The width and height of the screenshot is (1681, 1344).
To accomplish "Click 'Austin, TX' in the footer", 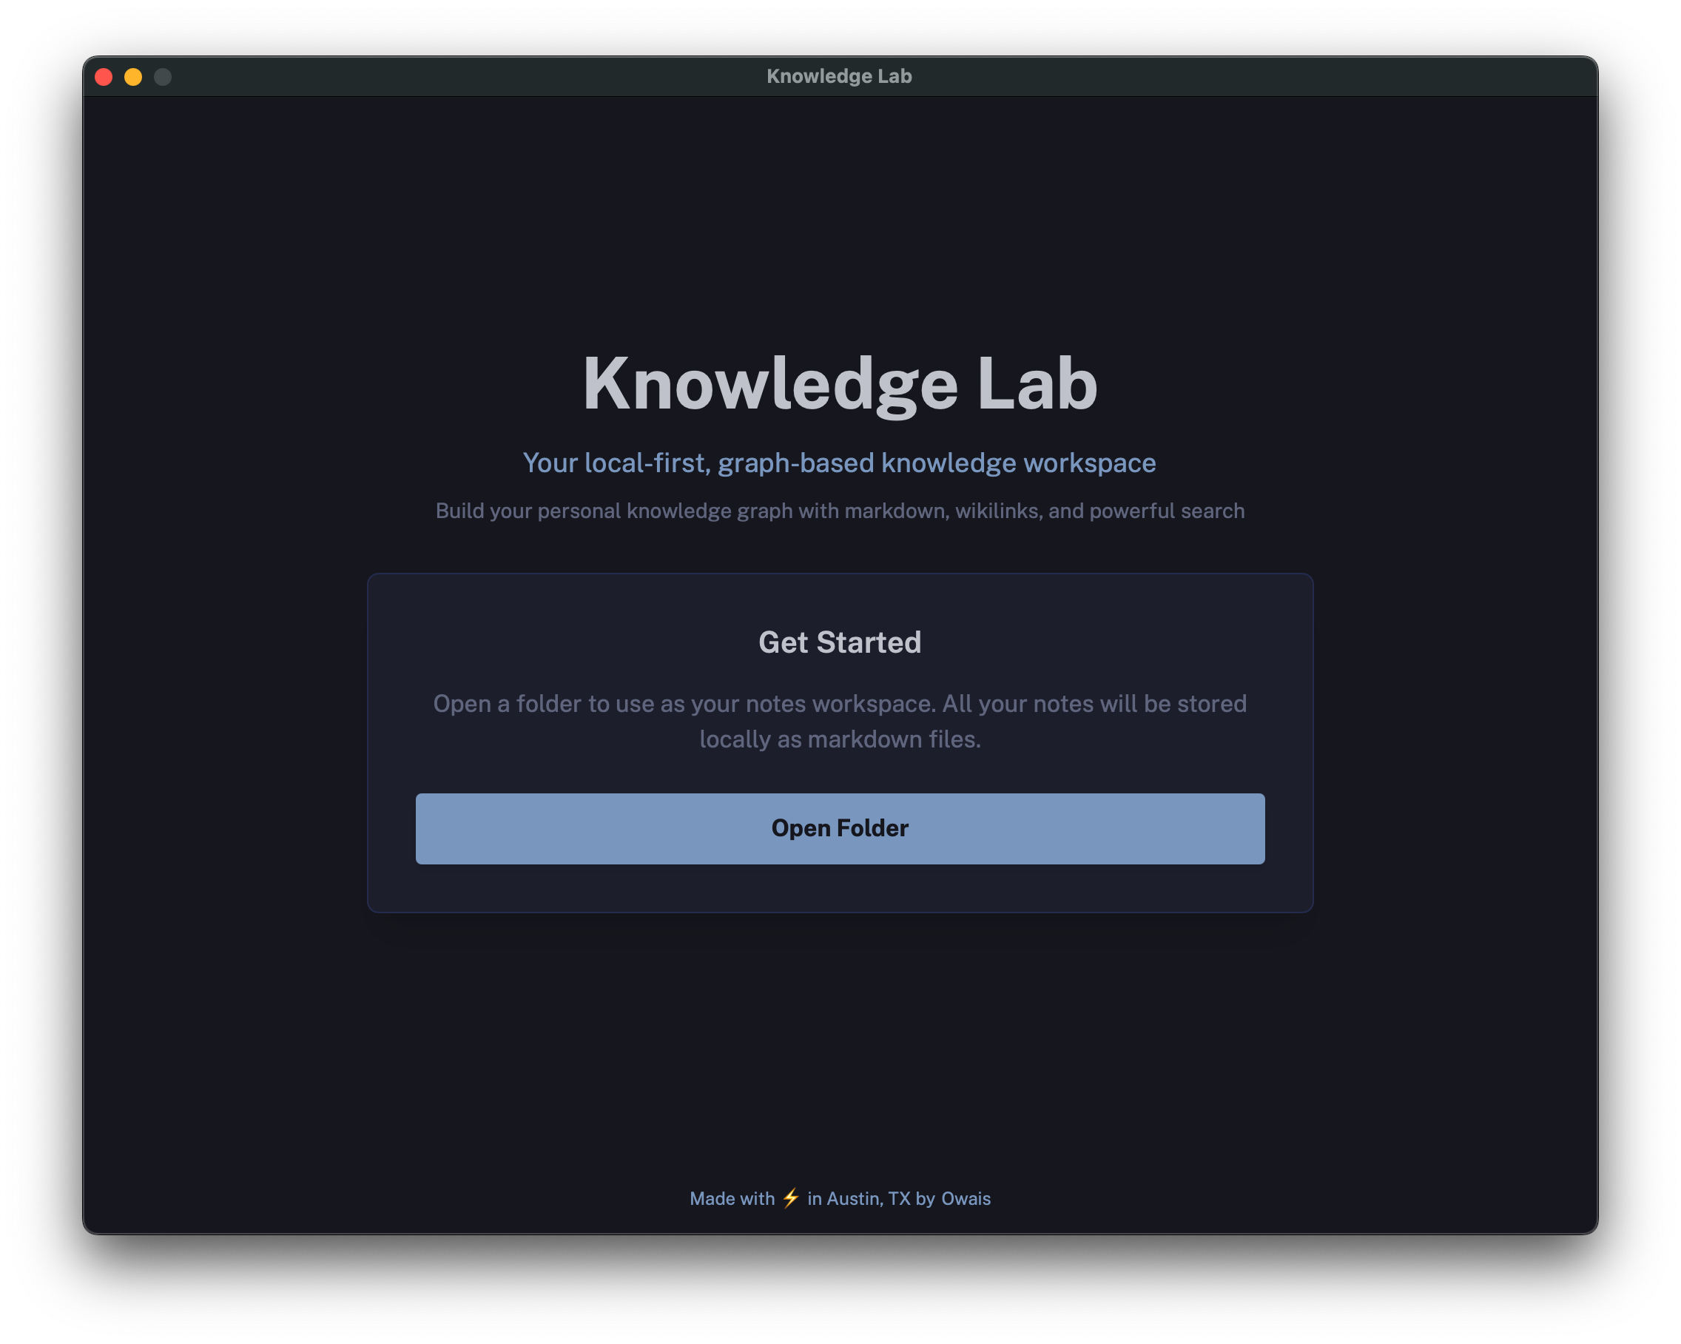I will [x=868, y=1198].
